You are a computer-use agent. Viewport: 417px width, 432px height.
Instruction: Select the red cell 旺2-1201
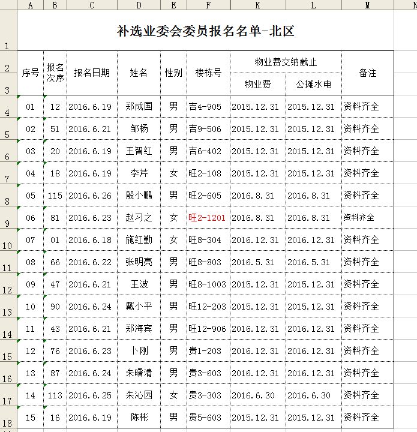[x=208, y=218]
